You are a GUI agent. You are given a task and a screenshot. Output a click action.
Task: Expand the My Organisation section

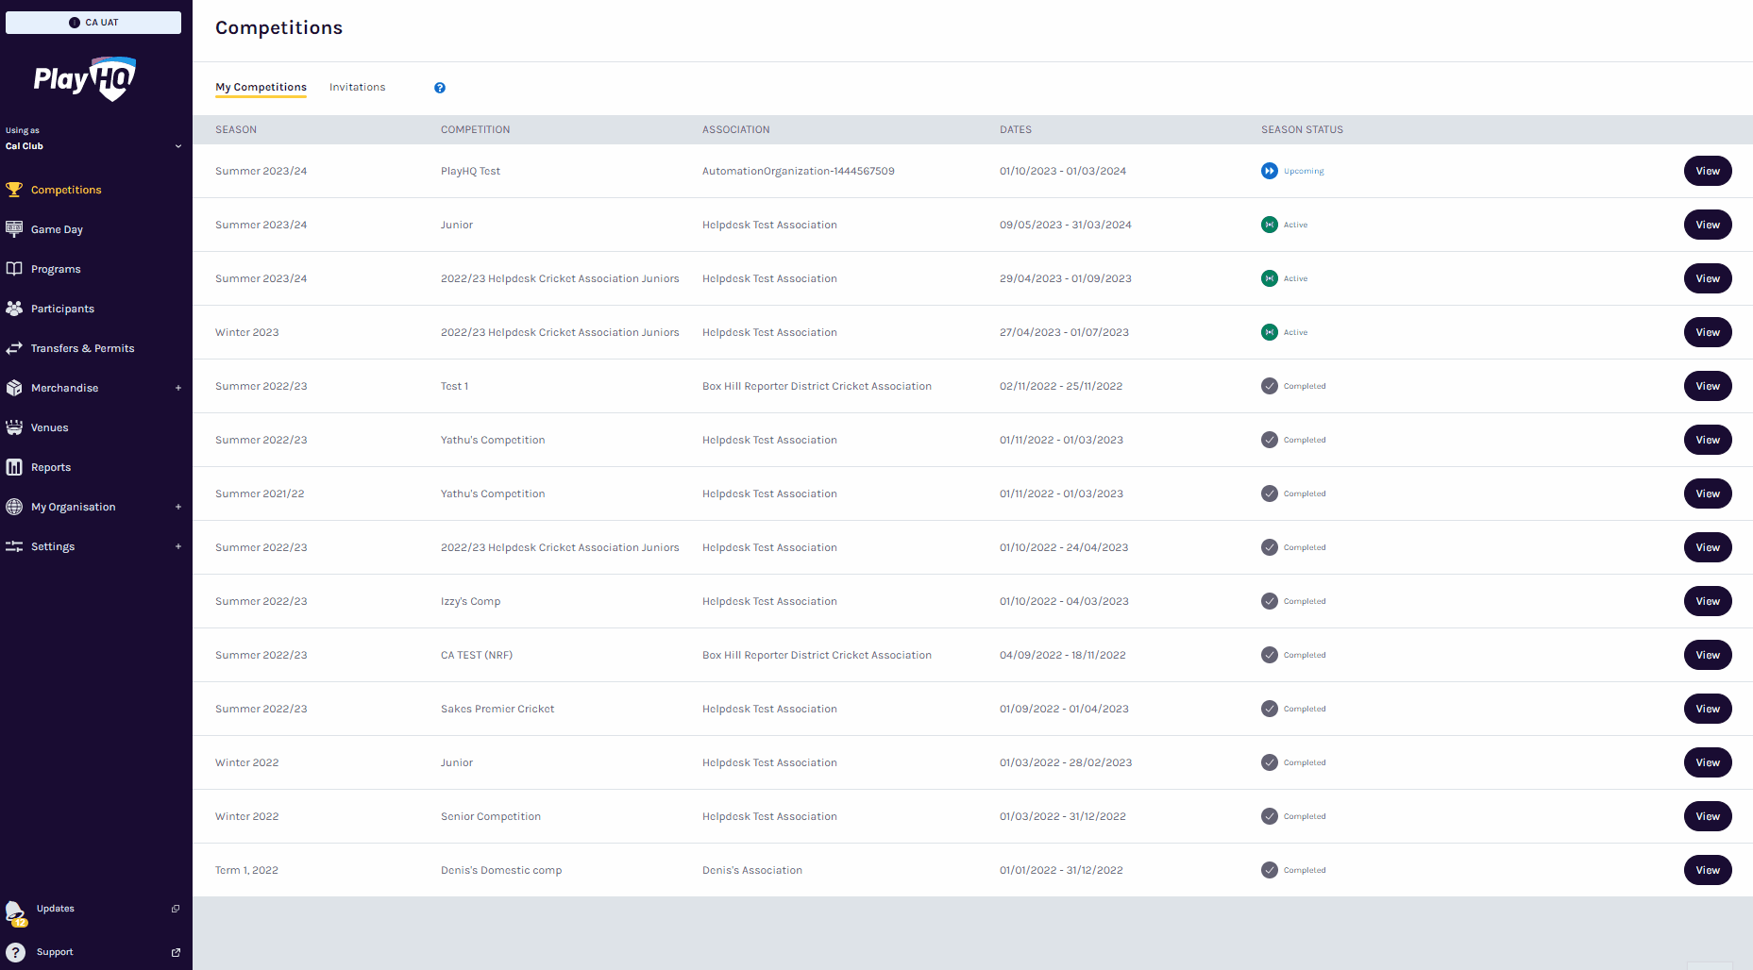coord(178,507)
